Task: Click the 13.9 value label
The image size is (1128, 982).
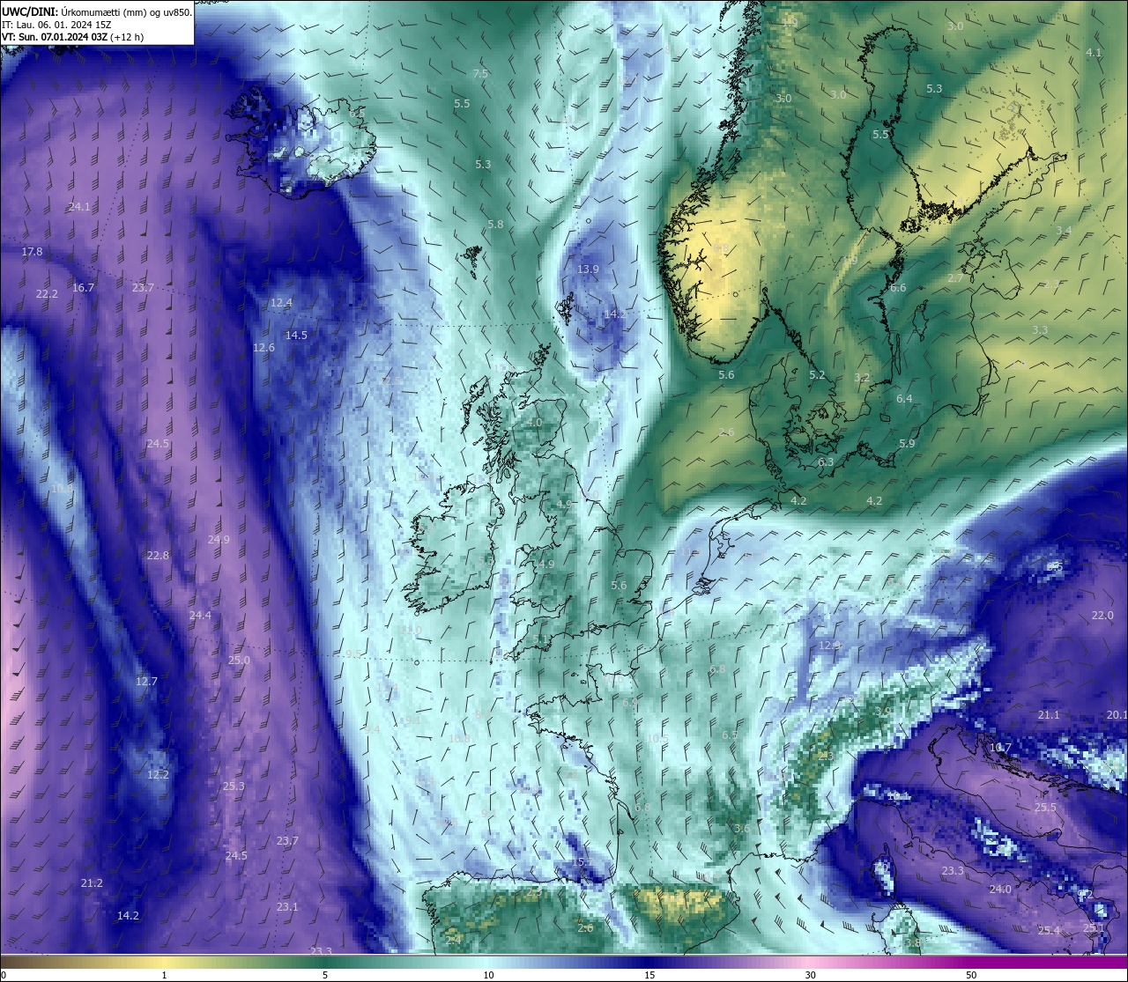Action: pyautogui.click(x=588, y=269)
